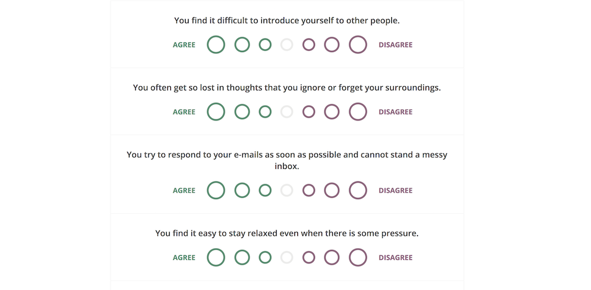Mark neutral for lost in thoughts question

pos(287,112)
